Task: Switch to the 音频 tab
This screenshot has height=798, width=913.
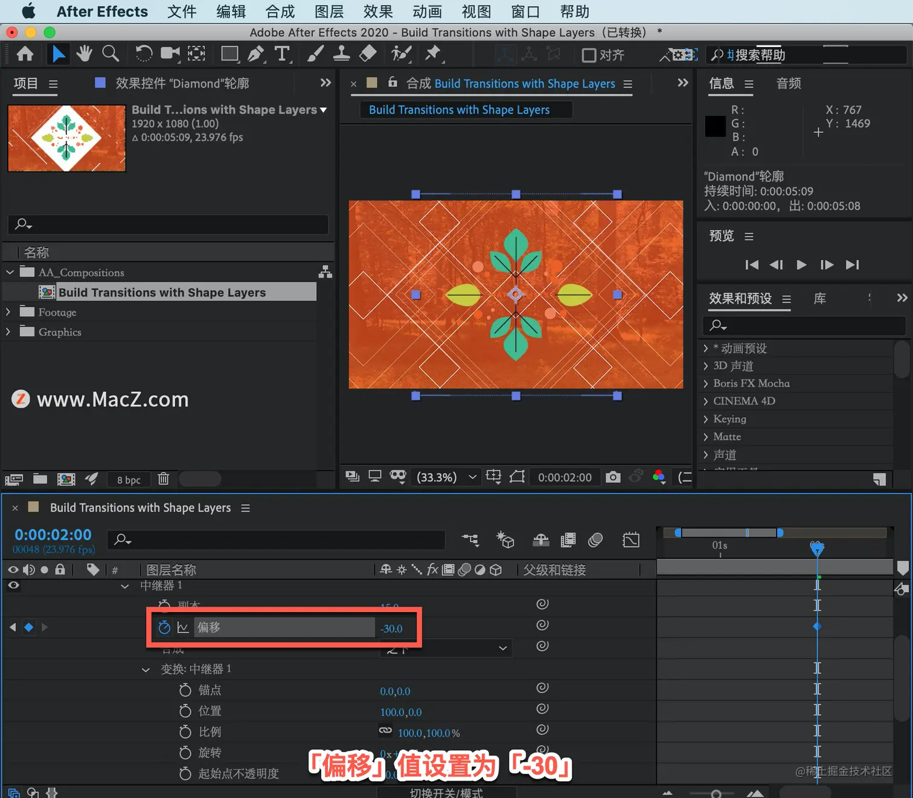Action: [789, 83]
